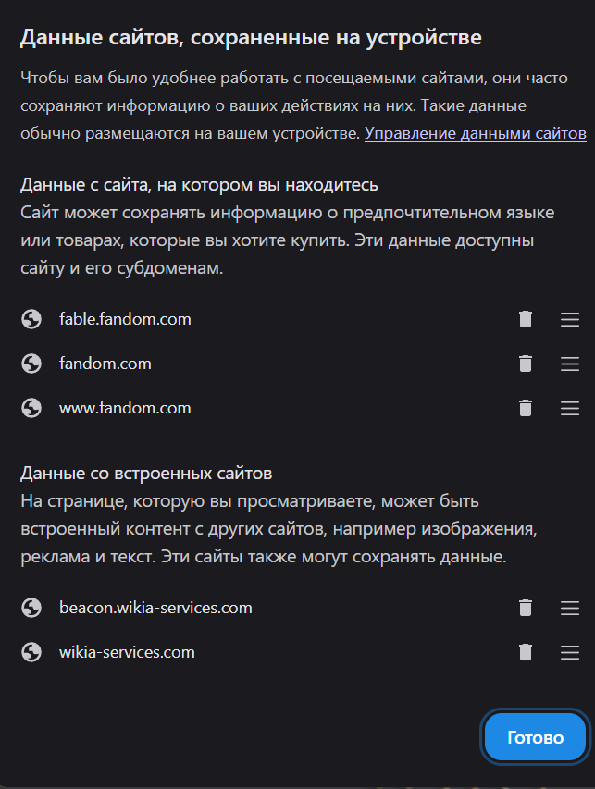Click trash icon for wikia-services.com
This screenshot has width=595, height=789.
pos(525,652)
